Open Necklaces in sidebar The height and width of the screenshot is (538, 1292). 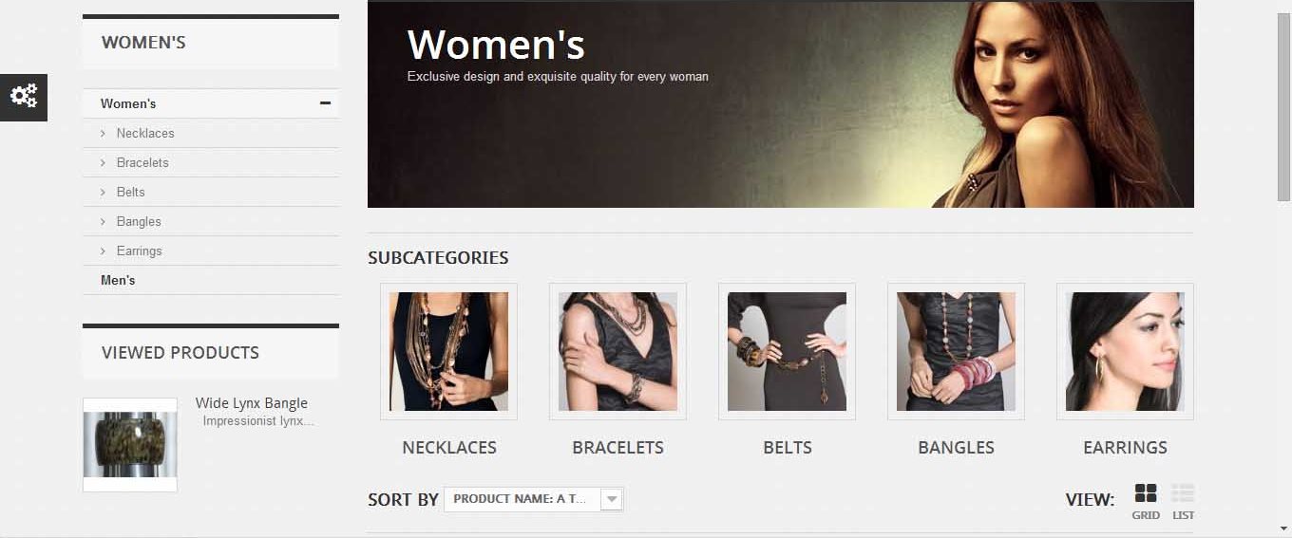[x=145, y=133]
